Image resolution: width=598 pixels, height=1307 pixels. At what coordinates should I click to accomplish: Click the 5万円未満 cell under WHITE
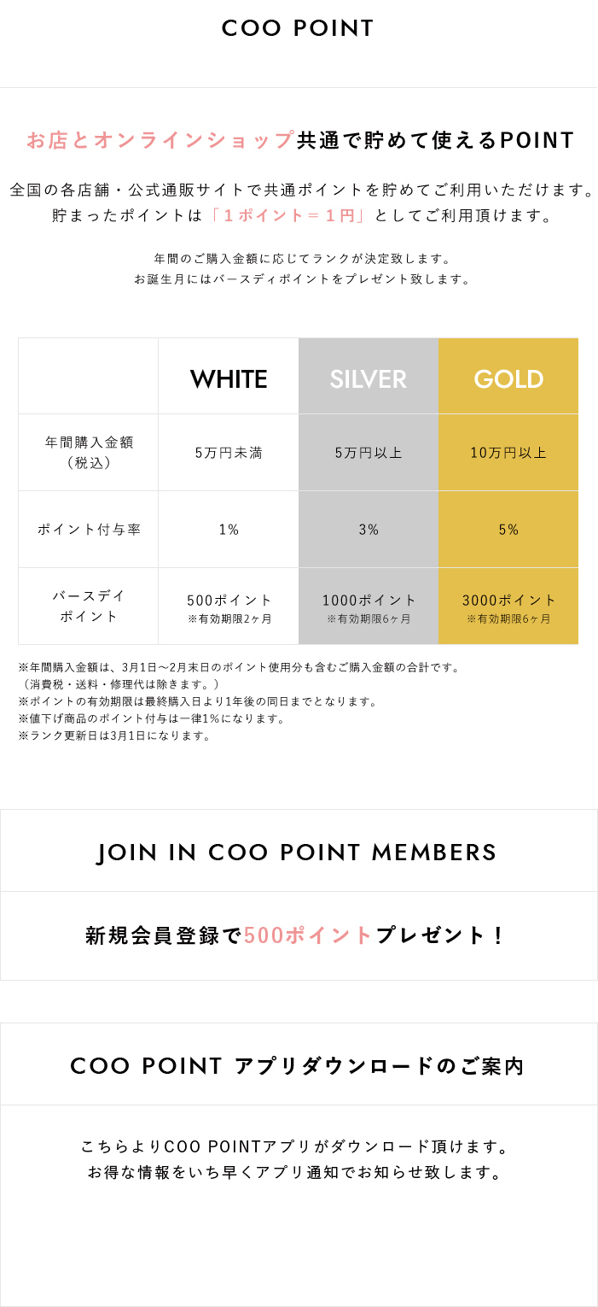tap(229, 453)
